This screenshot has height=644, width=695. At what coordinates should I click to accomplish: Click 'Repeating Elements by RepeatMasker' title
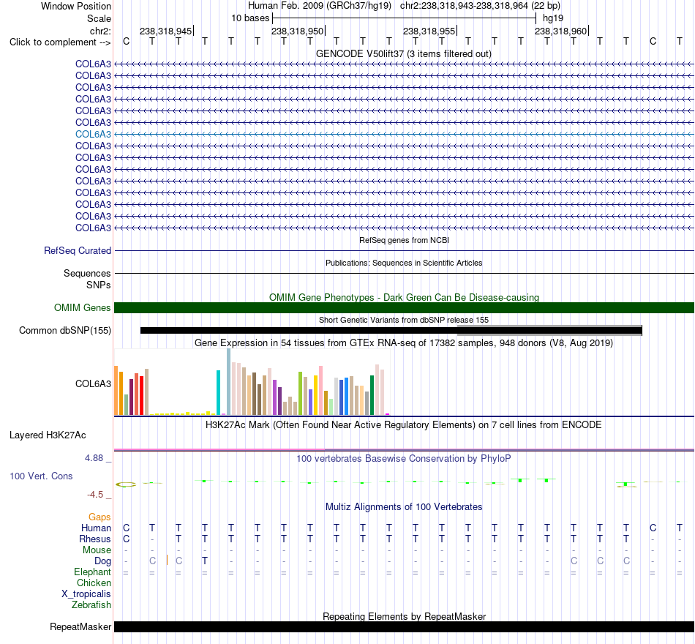point(404,616)
